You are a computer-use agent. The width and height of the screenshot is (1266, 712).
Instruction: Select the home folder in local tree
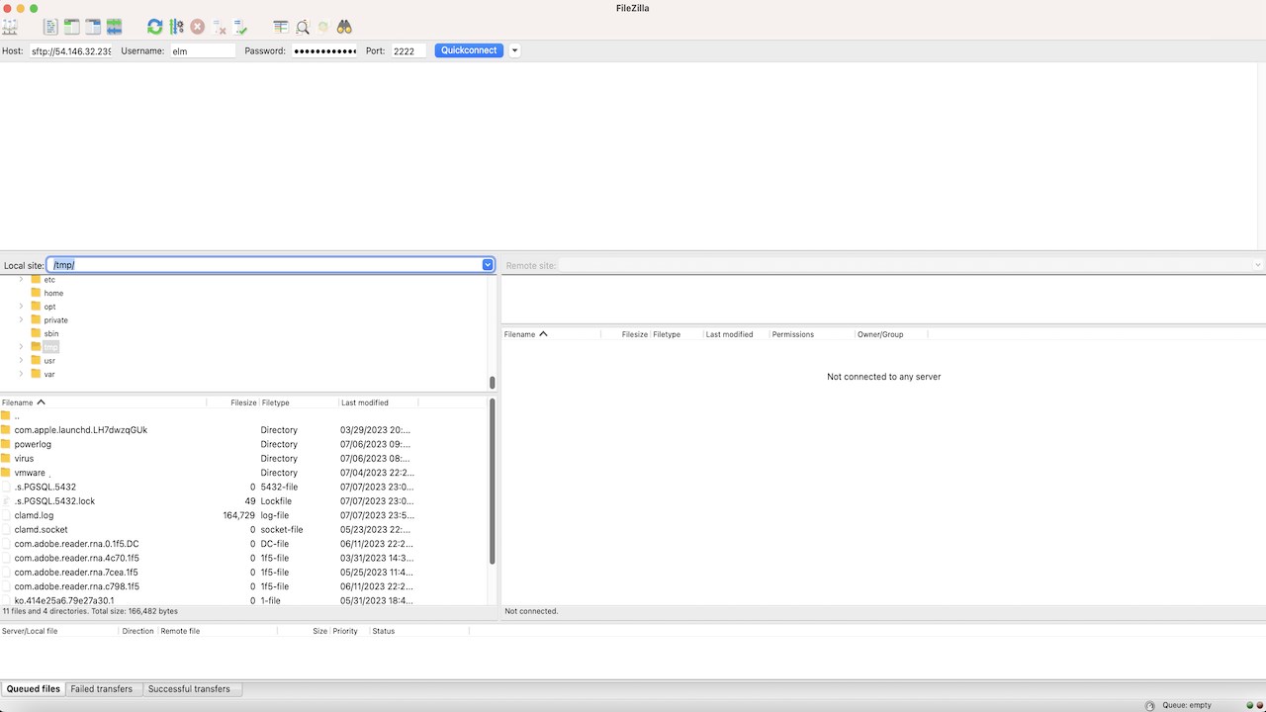click(x=53, y=294)
